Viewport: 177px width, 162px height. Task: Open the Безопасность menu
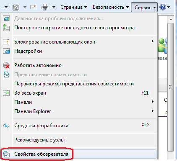[x=111, y=7]
